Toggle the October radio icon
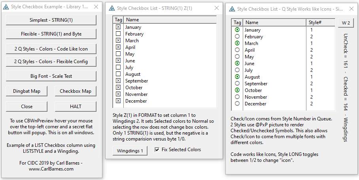Screen dimensions: 359x180 [237, 90]
